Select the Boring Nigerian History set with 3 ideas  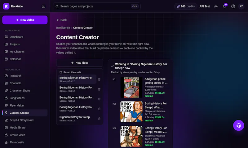(77, 89)
